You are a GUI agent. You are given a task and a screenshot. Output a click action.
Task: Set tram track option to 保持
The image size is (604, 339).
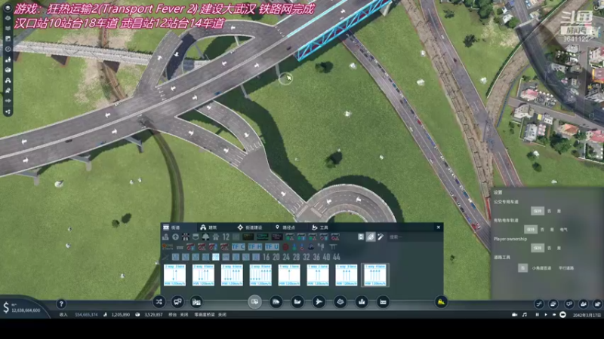531,230
